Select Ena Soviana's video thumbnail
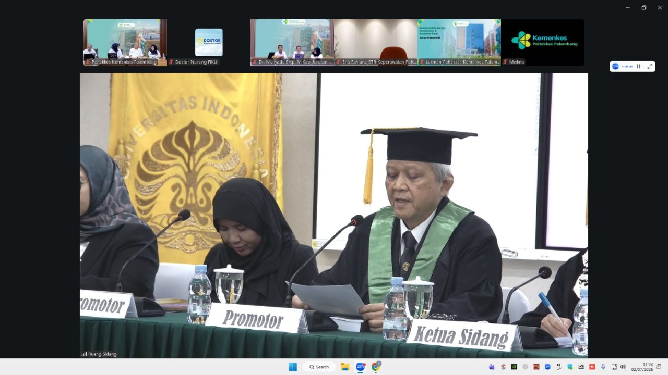The width and height of the screenshot is (668, 375). point(376,42)
